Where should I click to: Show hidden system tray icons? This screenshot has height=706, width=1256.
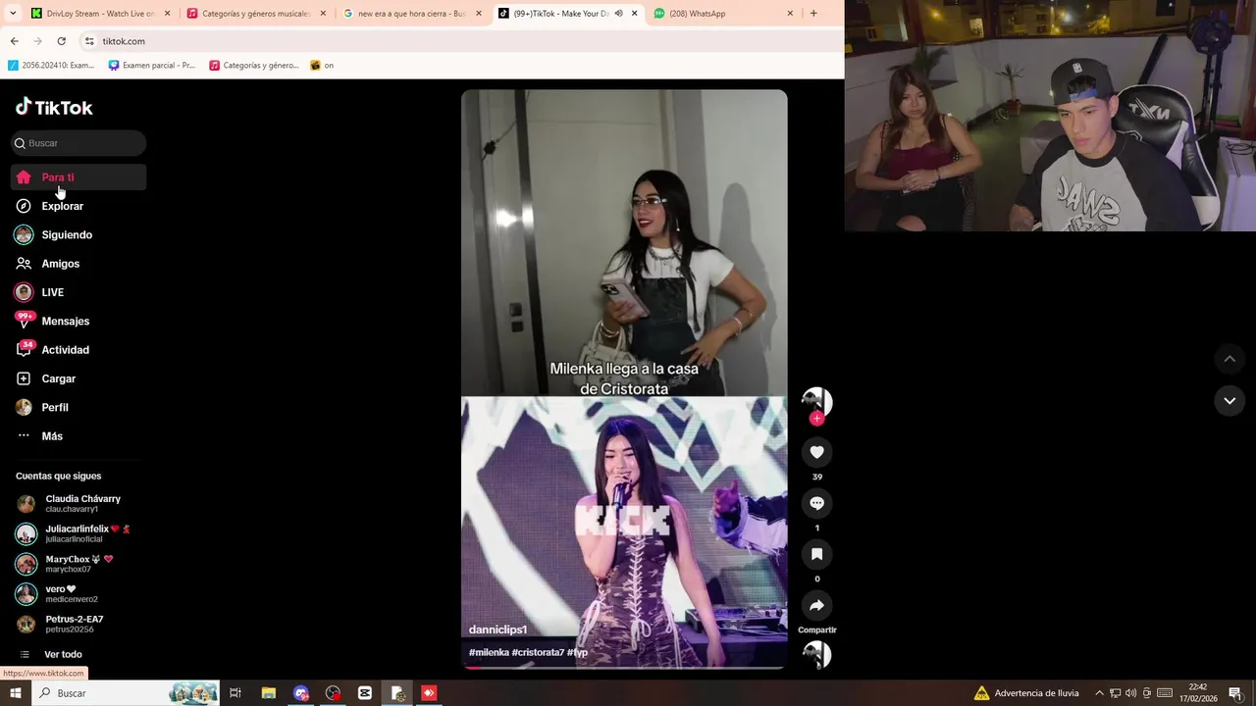(1099, 693)
